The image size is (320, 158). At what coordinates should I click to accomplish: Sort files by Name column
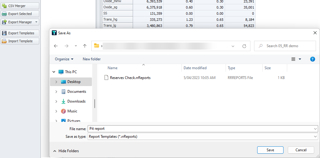point(112,68)
